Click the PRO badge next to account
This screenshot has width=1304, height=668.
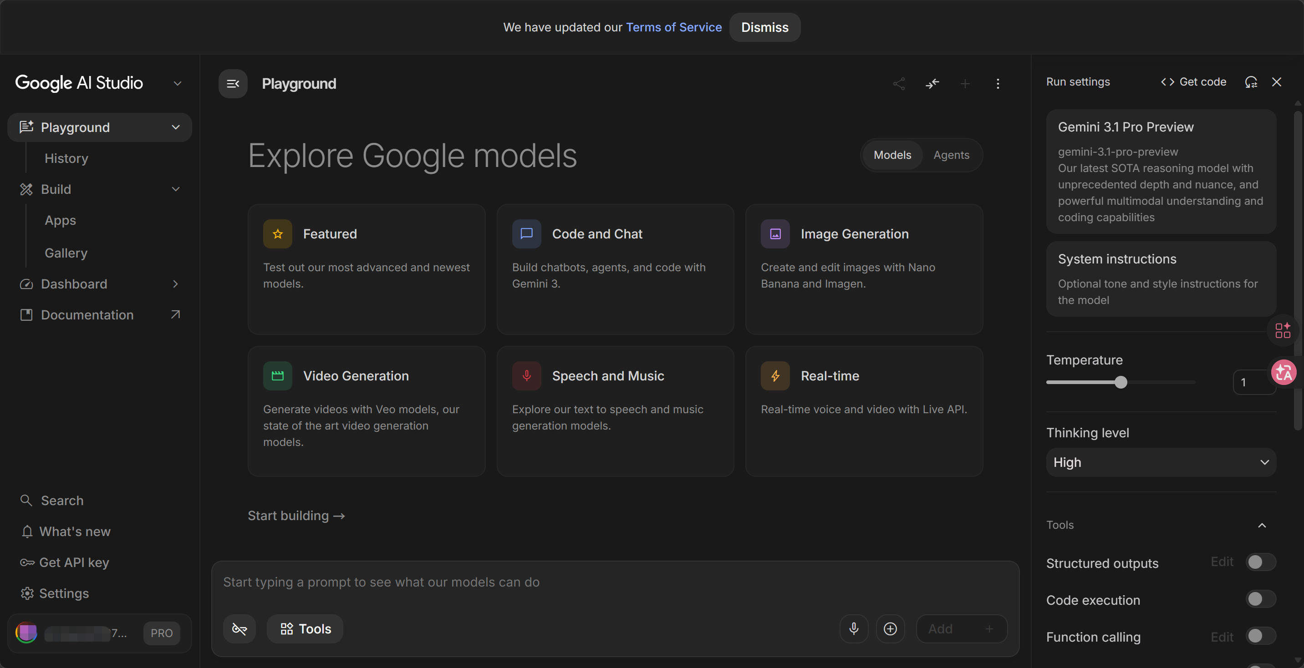[162, 633]
